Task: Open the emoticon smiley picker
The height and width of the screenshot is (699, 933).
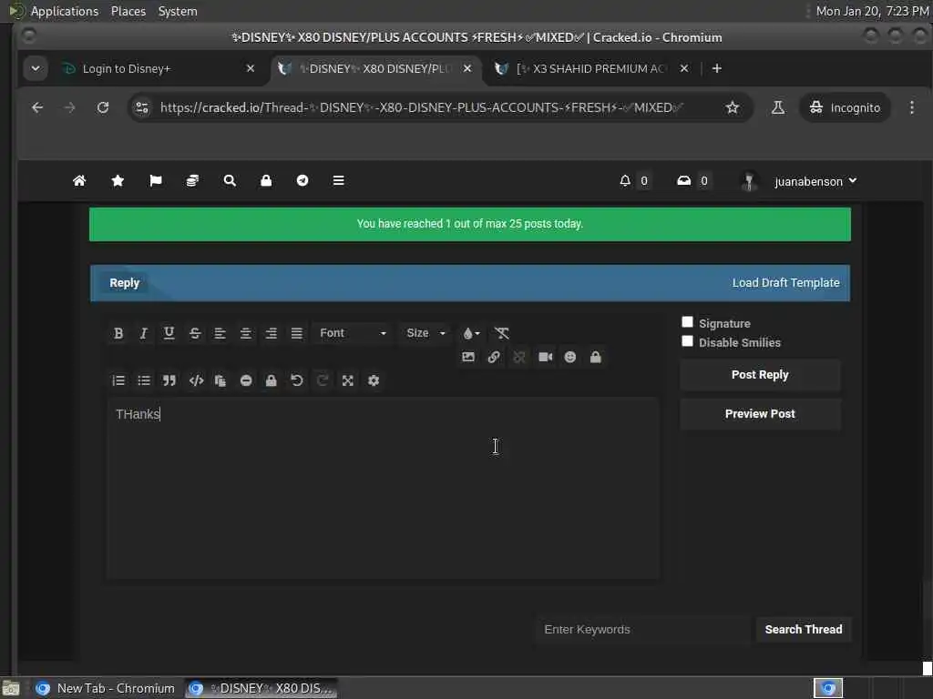Action: point(570,357)
